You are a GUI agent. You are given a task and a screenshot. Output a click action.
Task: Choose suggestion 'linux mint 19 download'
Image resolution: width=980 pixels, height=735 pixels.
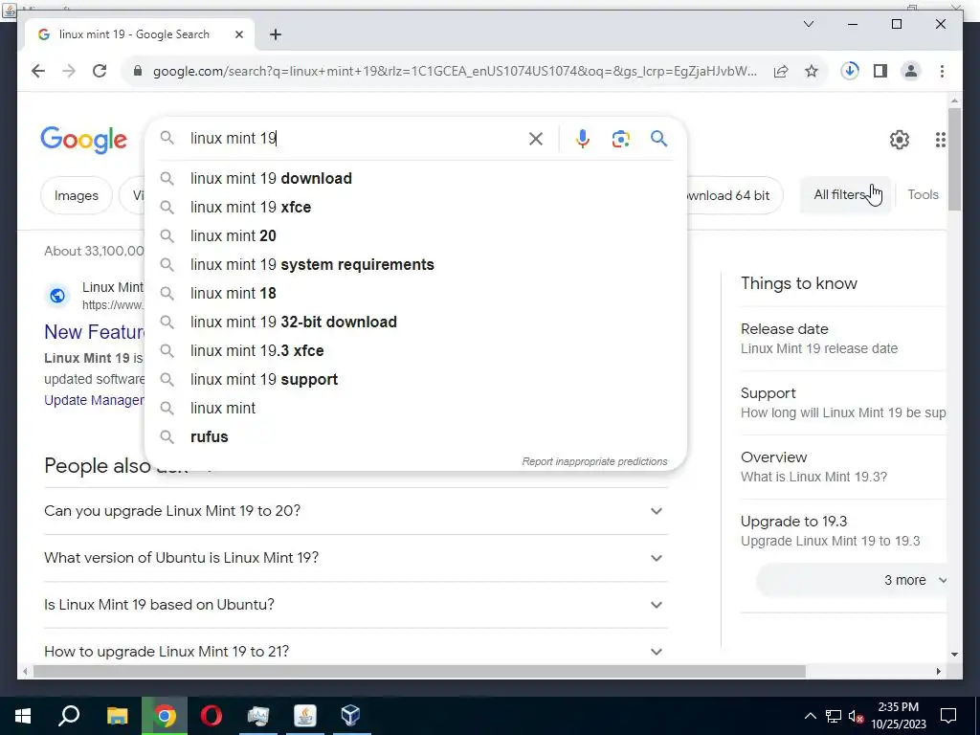click(x=415, y=179)
